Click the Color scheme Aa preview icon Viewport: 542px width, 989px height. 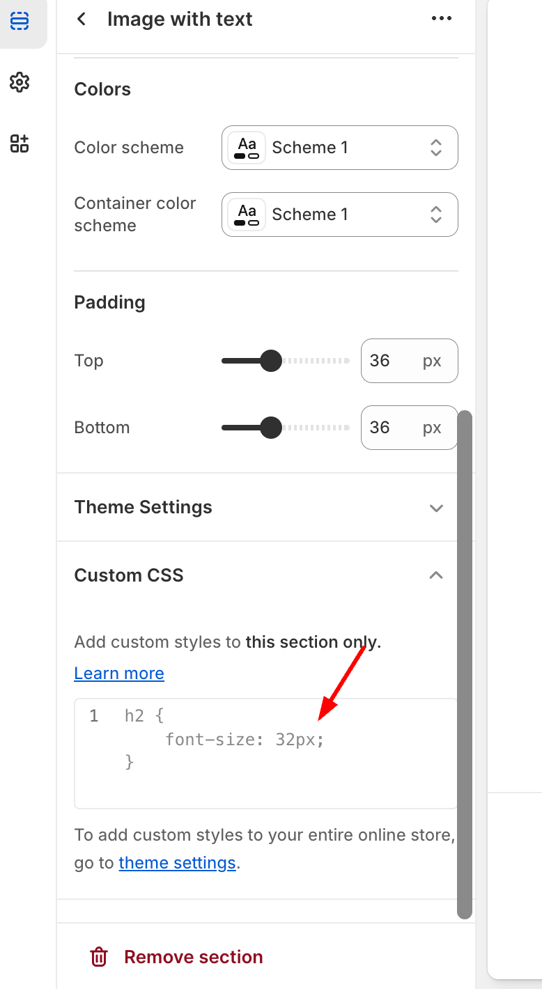pos(247,148)
